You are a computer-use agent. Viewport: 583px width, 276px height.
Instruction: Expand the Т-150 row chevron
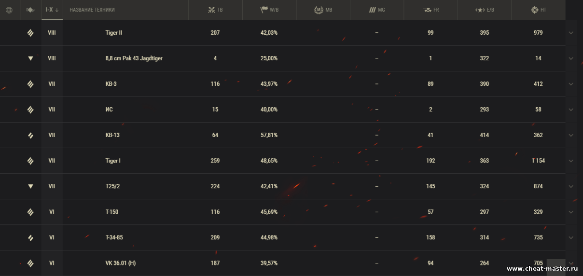click(x=571, y=212)
